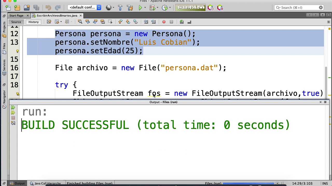Open the Profile Project dropdown arrow
Image resolution: width=332 pixels, height=186 pixels.
point(170,7)
